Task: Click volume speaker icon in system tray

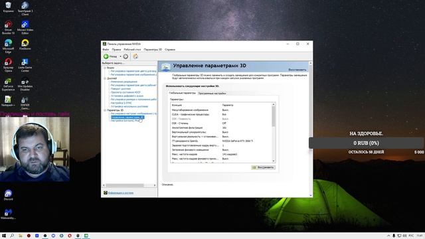Action: (x=404, y=236)
